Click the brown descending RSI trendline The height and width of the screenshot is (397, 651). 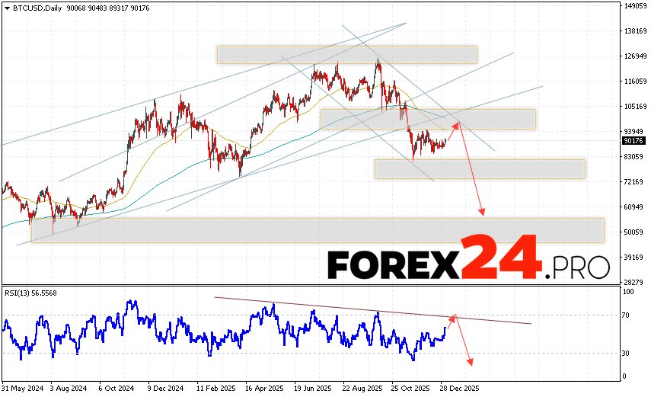tap(343, 307)
